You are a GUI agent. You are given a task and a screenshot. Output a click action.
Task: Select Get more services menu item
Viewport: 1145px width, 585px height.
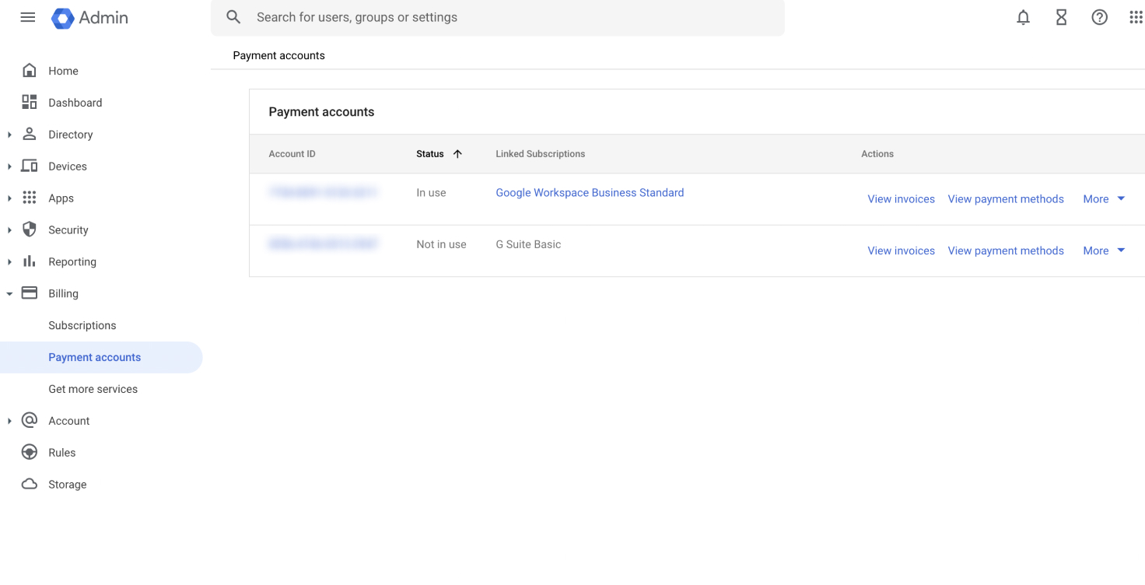click(x=93, y=389)
